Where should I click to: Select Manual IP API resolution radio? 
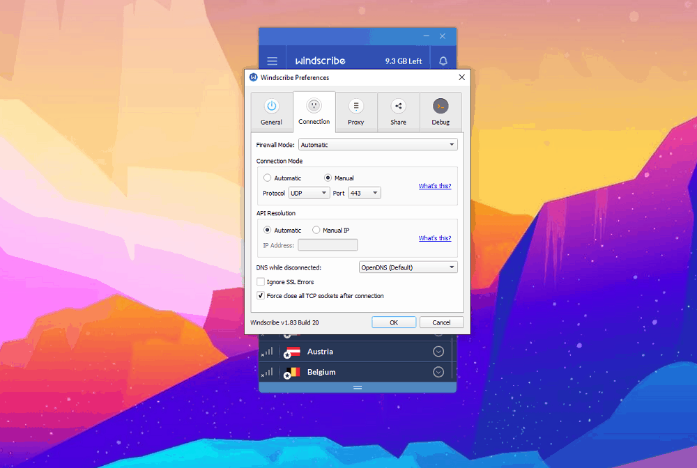point(316,230)
